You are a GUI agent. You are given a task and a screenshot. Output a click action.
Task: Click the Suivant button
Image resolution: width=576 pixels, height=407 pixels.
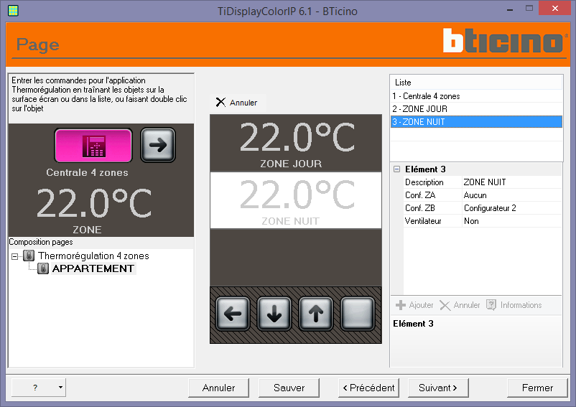tap(438, 388)
